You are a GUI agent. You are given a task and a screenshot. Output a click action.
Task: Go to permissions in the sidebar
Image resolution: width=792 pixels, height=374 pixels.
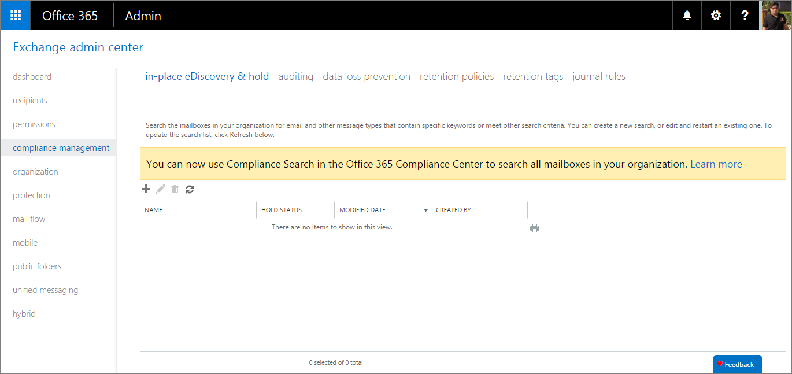[34, 124]
